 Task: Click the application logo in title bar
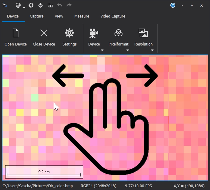coord(6,5)
